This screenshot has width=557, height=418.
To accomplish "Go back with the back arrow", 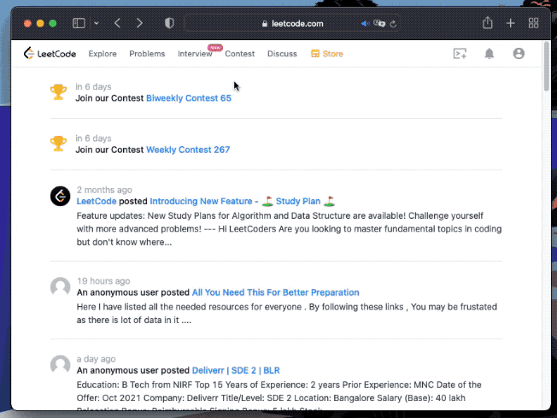I will point(118,23).
